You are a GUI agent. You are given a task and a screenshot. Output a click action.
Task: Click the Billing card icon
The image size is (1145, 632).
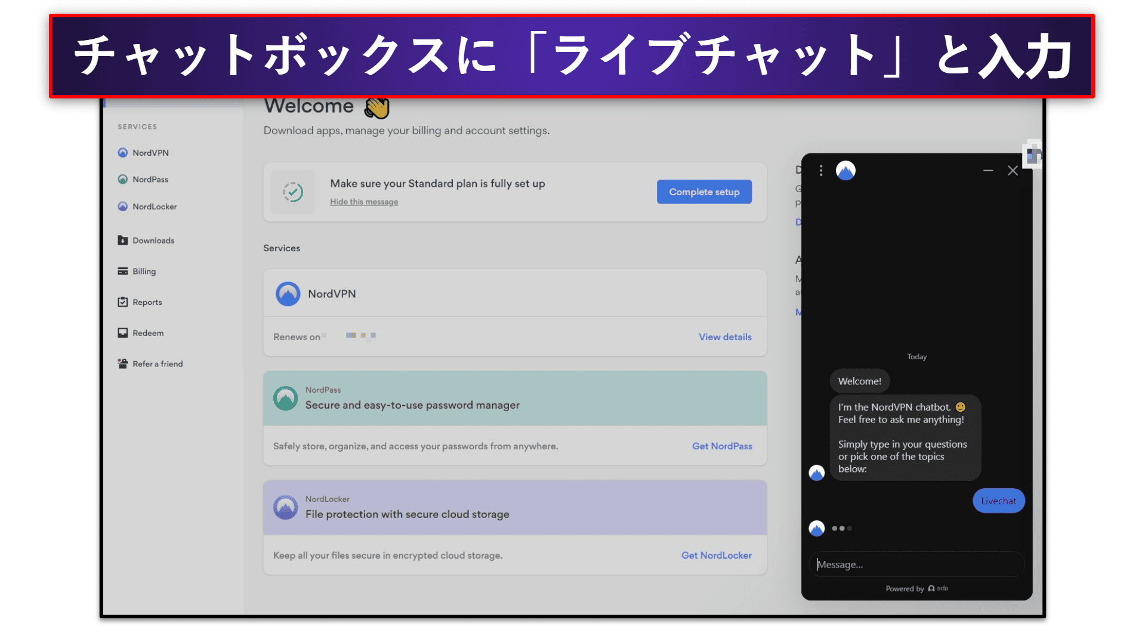[x=123, y=271]
